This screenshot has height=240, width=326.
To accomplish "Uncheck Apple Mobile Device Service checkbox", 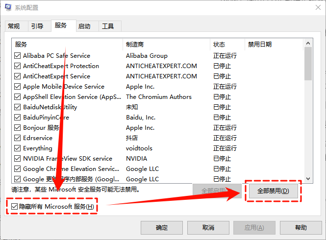I will 18,86.
